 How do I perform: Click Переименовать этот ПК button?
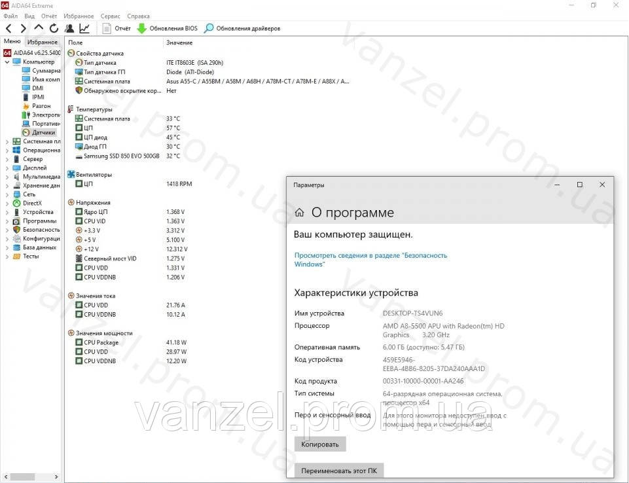339,471
